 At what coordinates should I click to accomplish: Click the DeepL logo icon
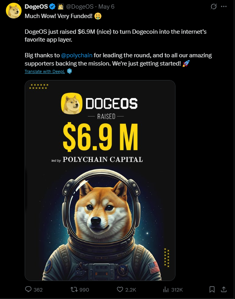(x=69, y=71)
